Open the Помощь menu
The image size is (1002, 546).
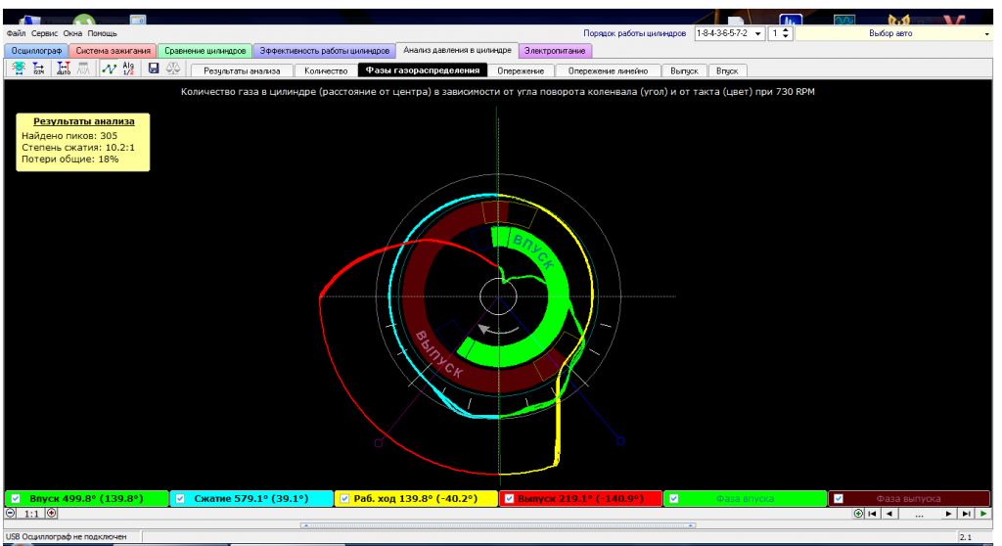pos(102,33)
